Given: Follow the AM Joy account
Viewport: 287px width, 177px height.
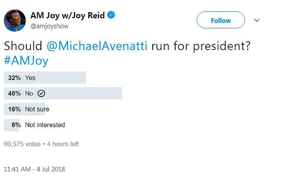Looking at the screenshot, I should [221, 20].
